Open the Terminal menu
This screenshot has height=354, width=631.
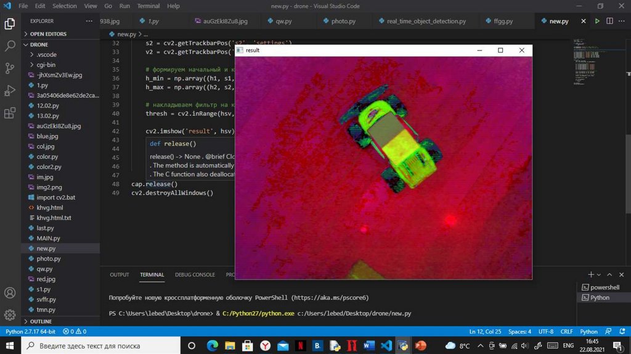tap(147, 6)
